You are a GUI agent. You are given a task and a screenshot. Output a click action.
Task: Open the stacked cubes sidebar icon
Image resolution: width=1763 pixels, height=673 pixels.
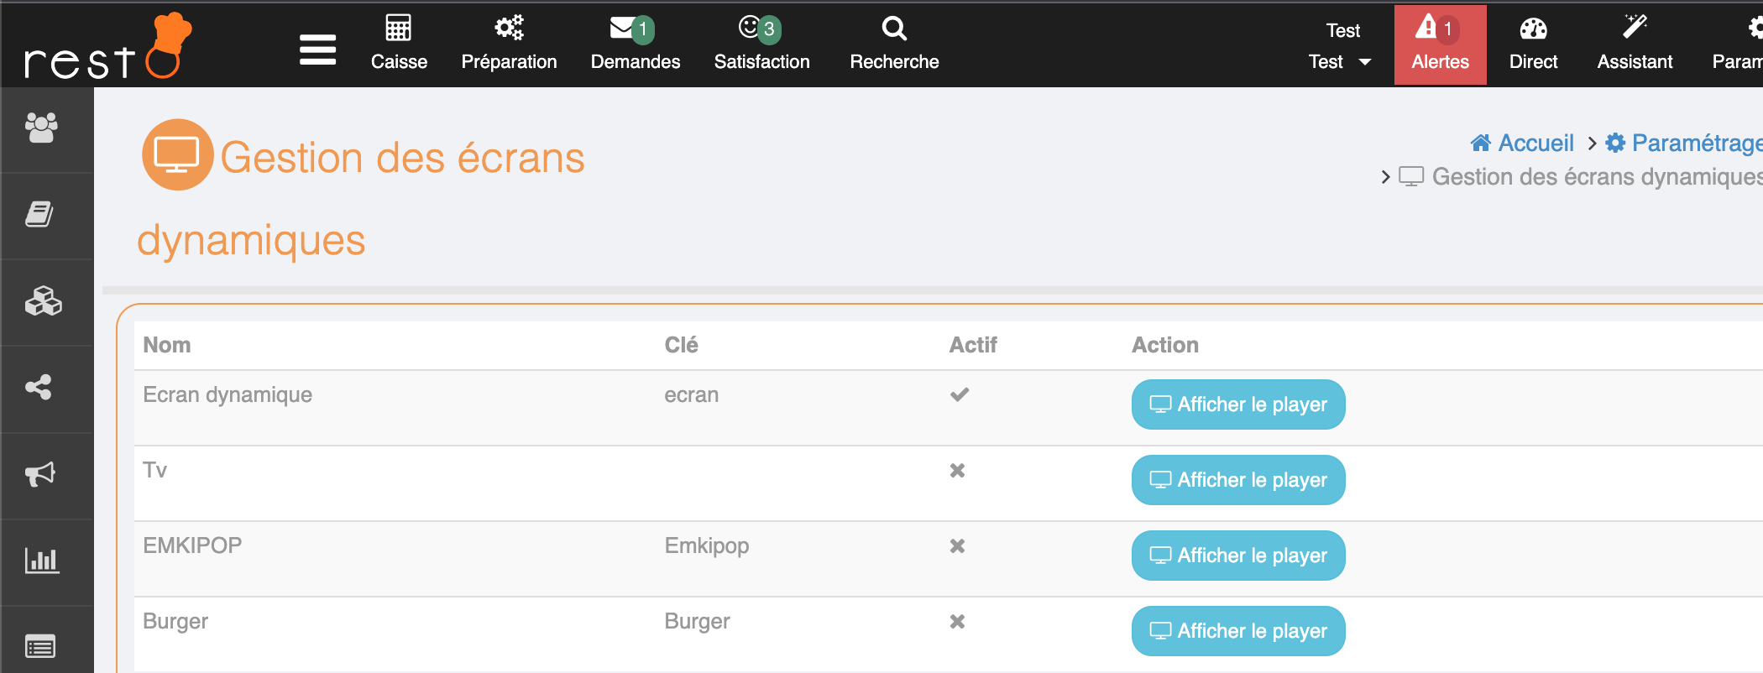pyautogui.click(x=43, y=301)
